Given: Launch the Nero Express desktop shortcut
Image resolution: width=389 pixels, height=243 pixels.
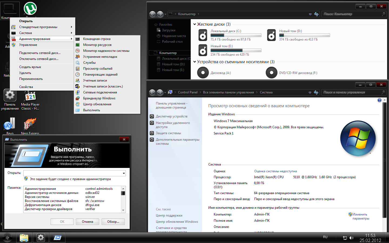Looking at the screenshot, I should tap(30, 124).
